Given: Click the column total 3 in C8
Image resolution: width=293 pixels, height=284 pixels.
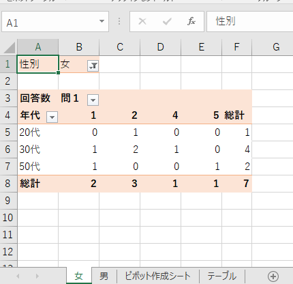Looking at the screenshot, I should 134,184.
